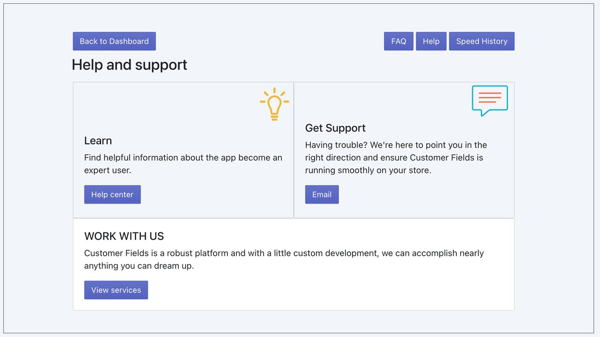The height and width of the screenshot is (337, 600).
Task: Click the Get Support card title
Action: pyautogui.click(x=335, y=128)
